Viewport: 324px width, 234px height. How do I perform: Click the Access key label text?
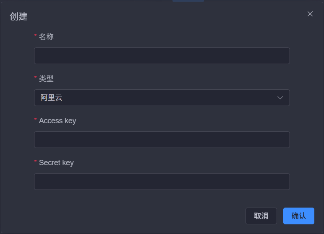(x=57, y=121)
